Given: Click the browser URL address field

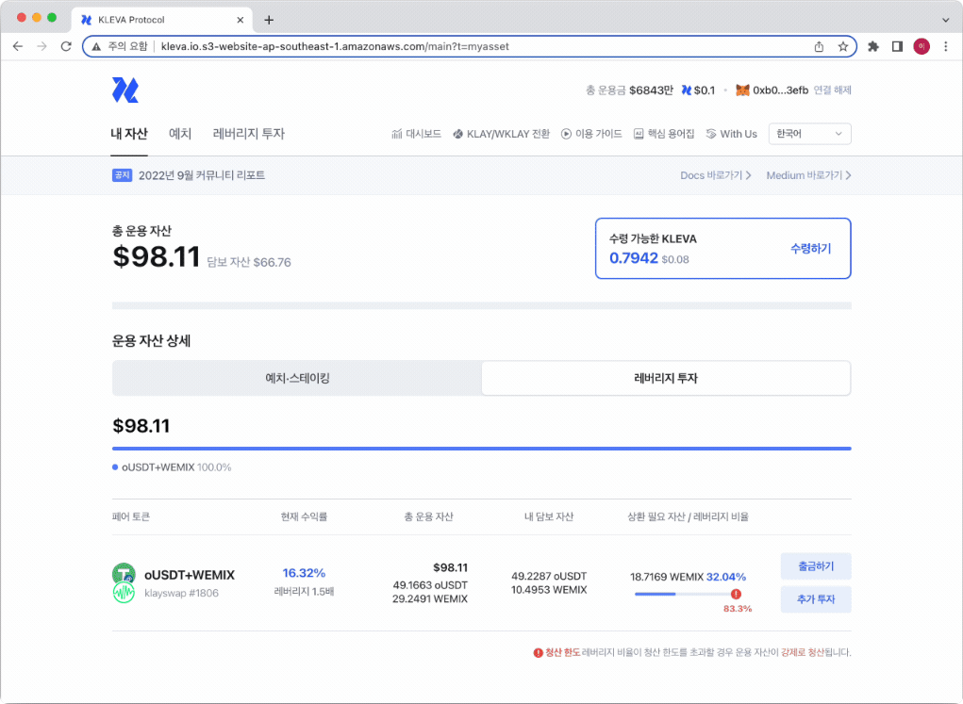Looking at the screenshot, I should tap(472, 46).
